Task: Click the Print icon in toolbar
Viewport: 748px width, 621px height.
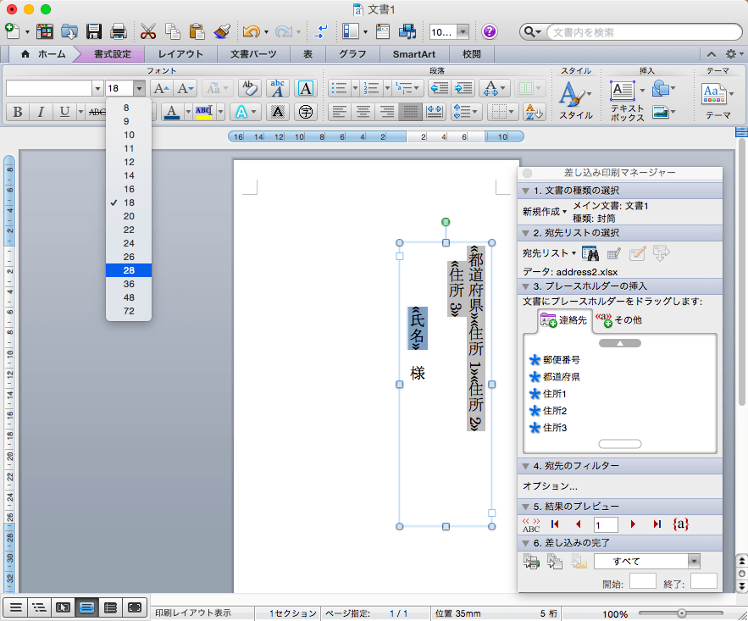Action: (x=119, y=32)
